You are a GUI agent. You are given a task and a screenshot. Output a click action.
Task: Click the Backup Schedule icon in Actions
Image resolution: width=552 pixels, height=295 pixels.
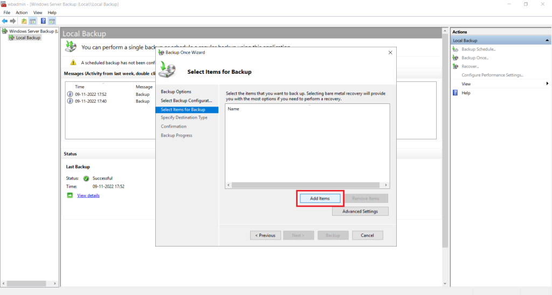456,49
